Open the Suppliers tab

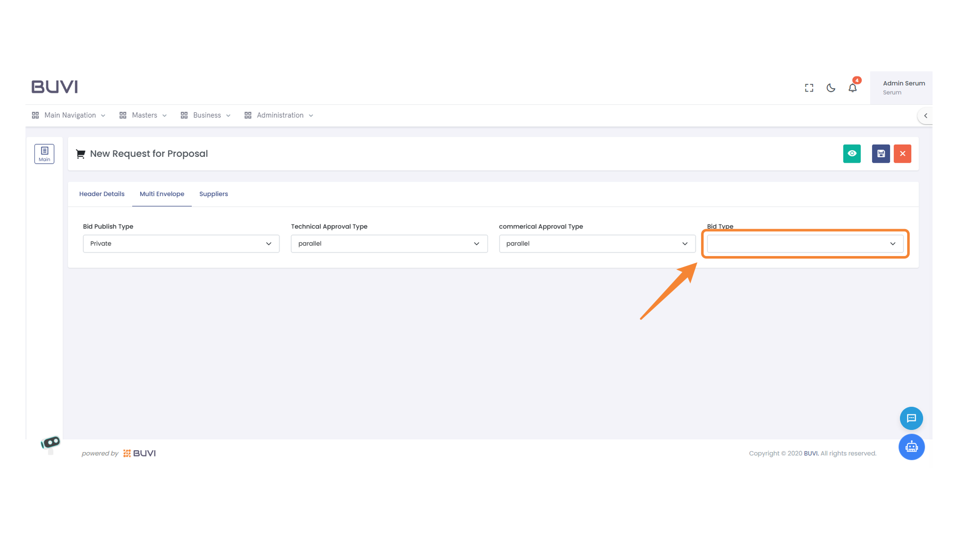click(214, 194)
